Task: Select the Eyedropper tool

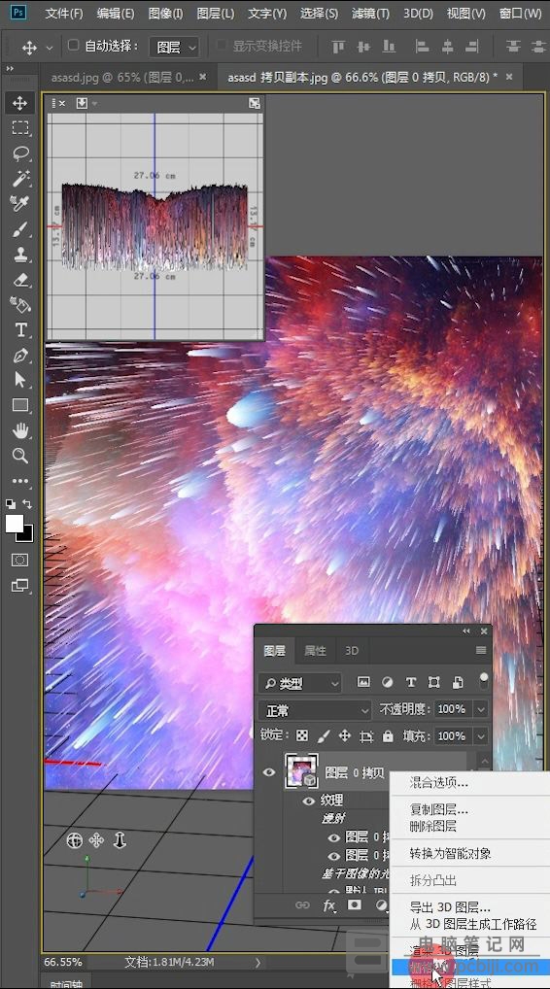Action: pos(20,204)
